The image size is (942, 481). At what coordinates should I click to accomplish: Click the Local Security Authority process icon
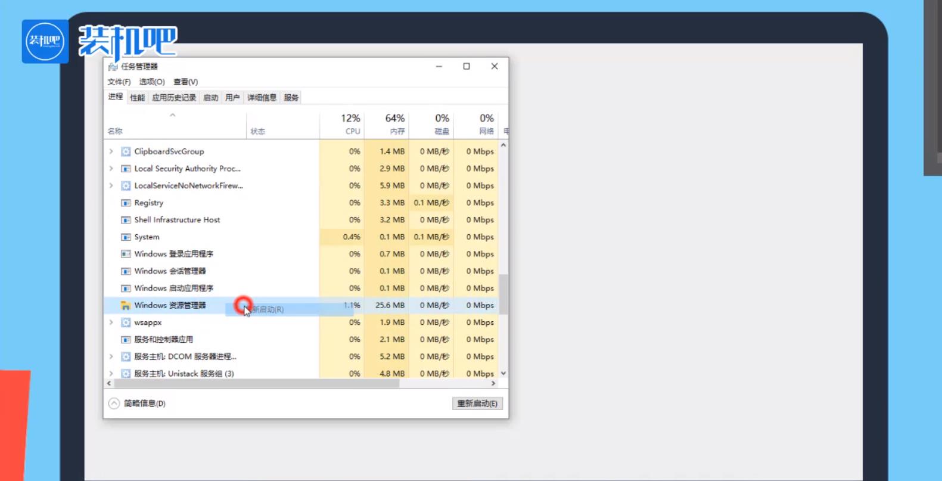point(126,169)
